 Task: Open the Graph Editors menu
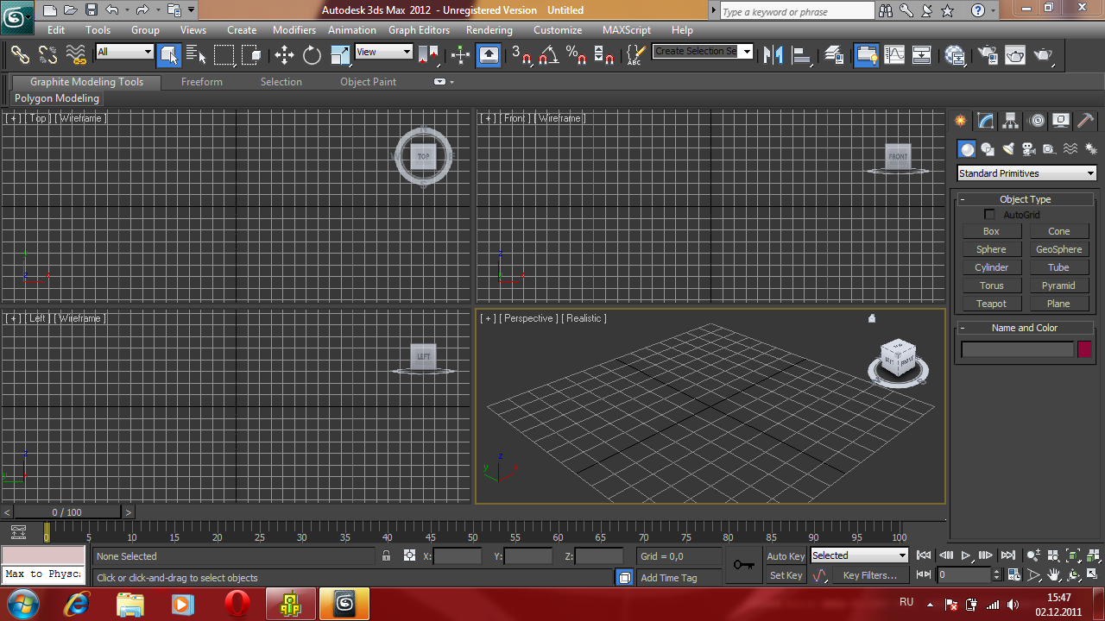click(419, 30)
